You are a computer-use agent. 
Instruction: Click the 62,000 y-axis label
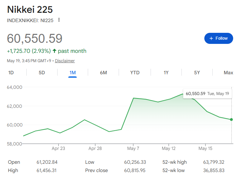15,106
